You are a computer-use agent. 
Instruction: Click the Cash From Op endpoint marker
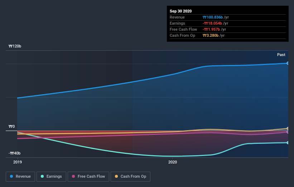coord(288,128)
